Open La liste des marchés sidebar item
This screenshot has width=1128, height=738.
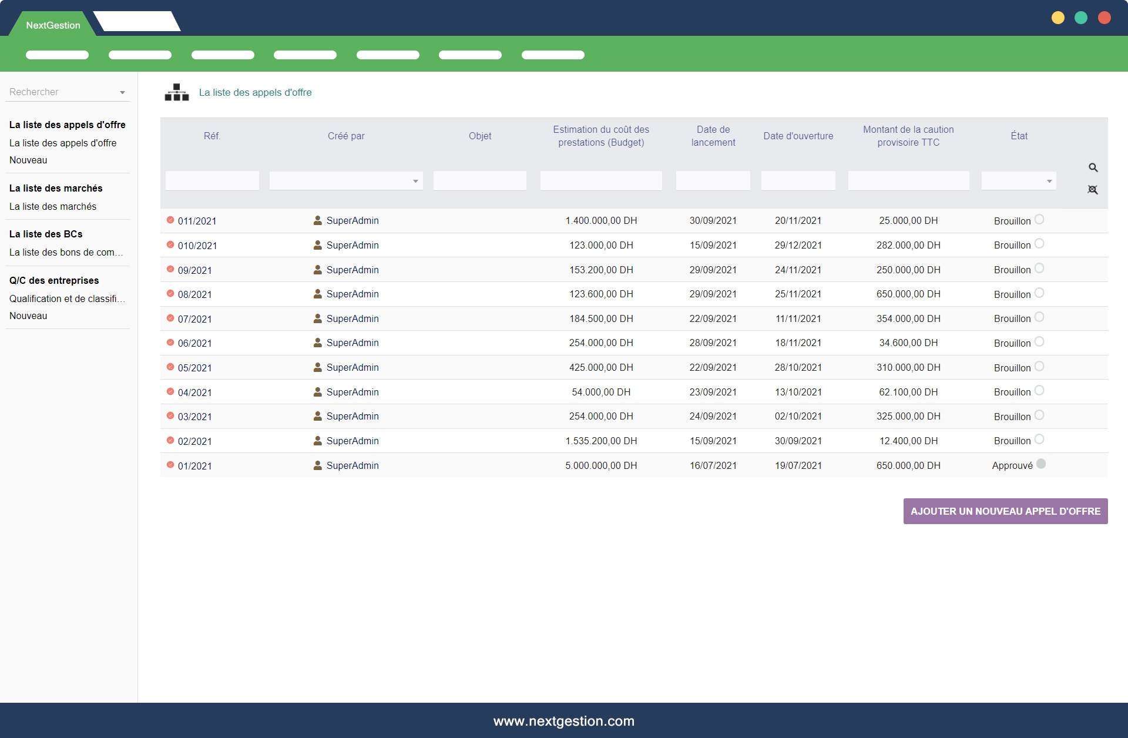tap(53, 206)
